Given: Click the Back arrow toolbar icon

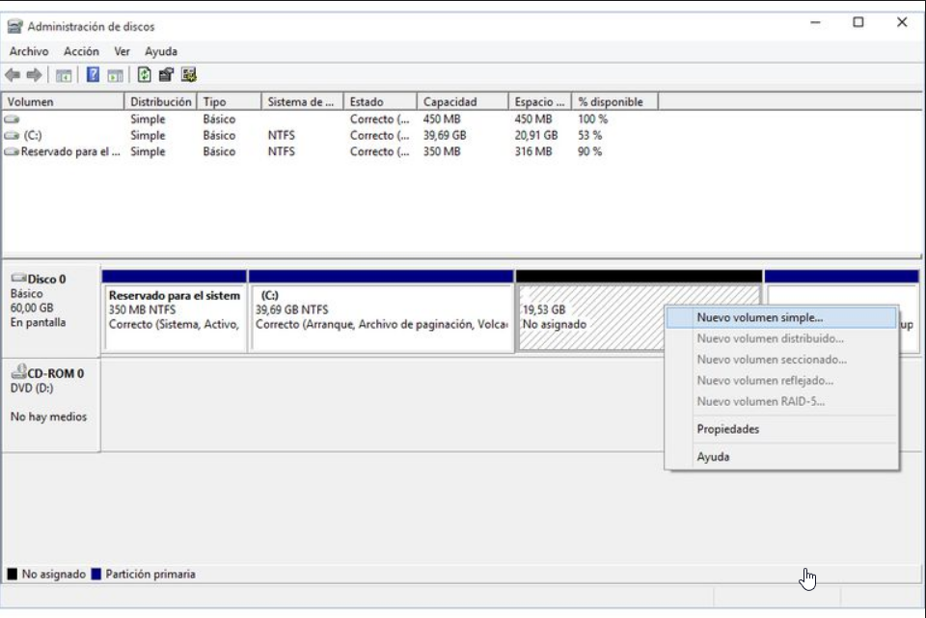Looking at the screenshot, I should (13, 75).
